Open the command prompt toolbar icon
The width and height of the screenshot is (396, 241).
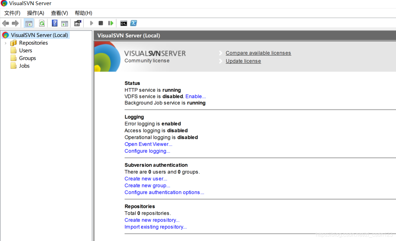coord(123,23)
